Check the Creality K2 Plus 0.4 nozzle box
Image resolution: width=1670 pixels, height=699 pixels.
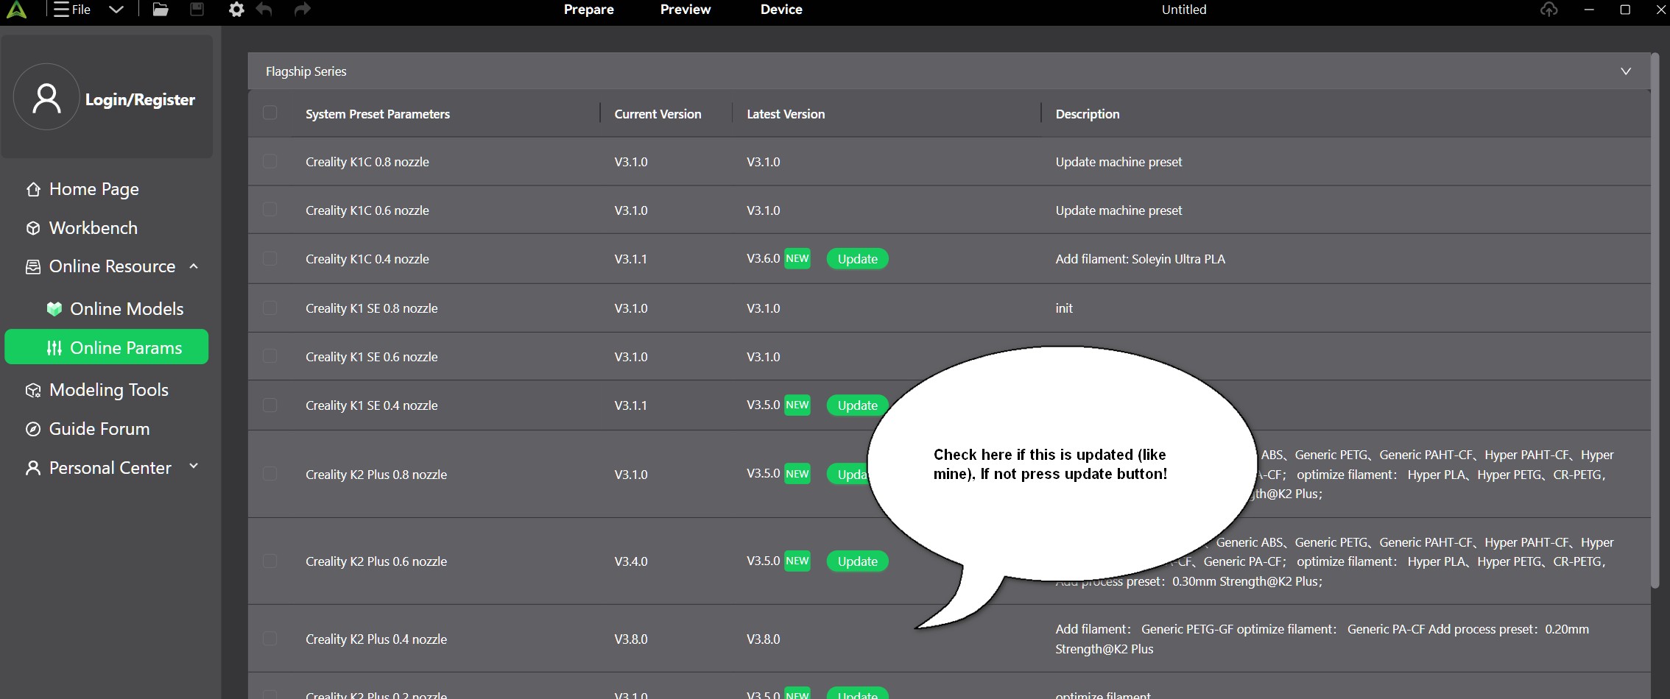270,639
